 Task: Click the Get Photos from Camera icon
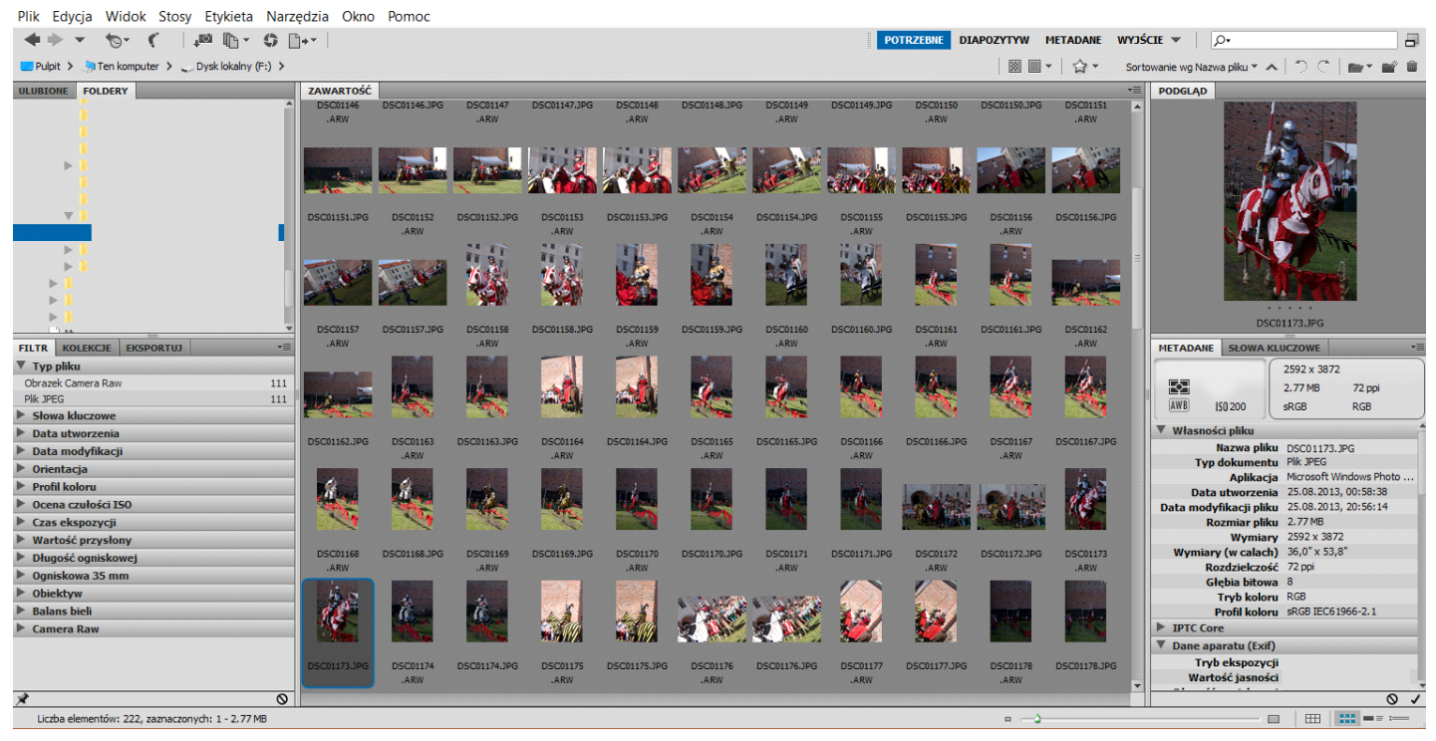pos(203,41)
